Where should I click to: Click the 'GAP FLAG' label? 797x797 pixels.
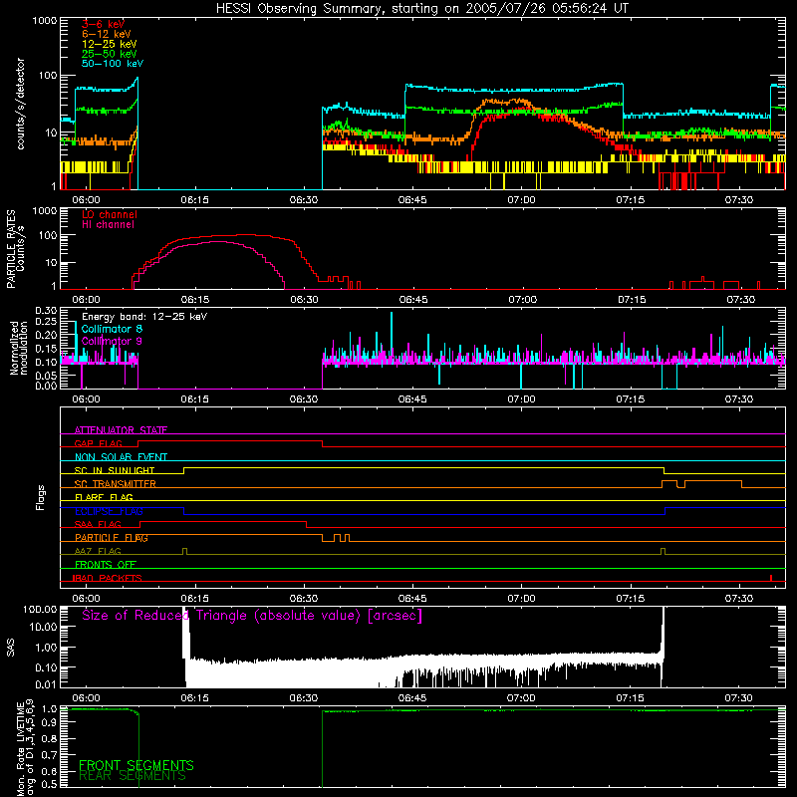click(x=98, y=443)
